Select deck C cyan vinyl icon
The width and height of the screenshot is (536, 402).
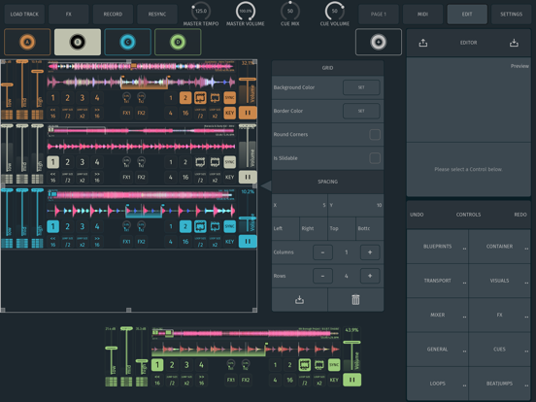tap(128, 42)
